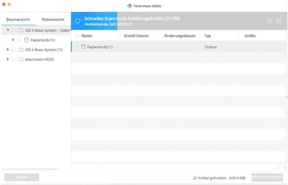Click the OS X Base System(11) folder icon

[x=21, y=50]
